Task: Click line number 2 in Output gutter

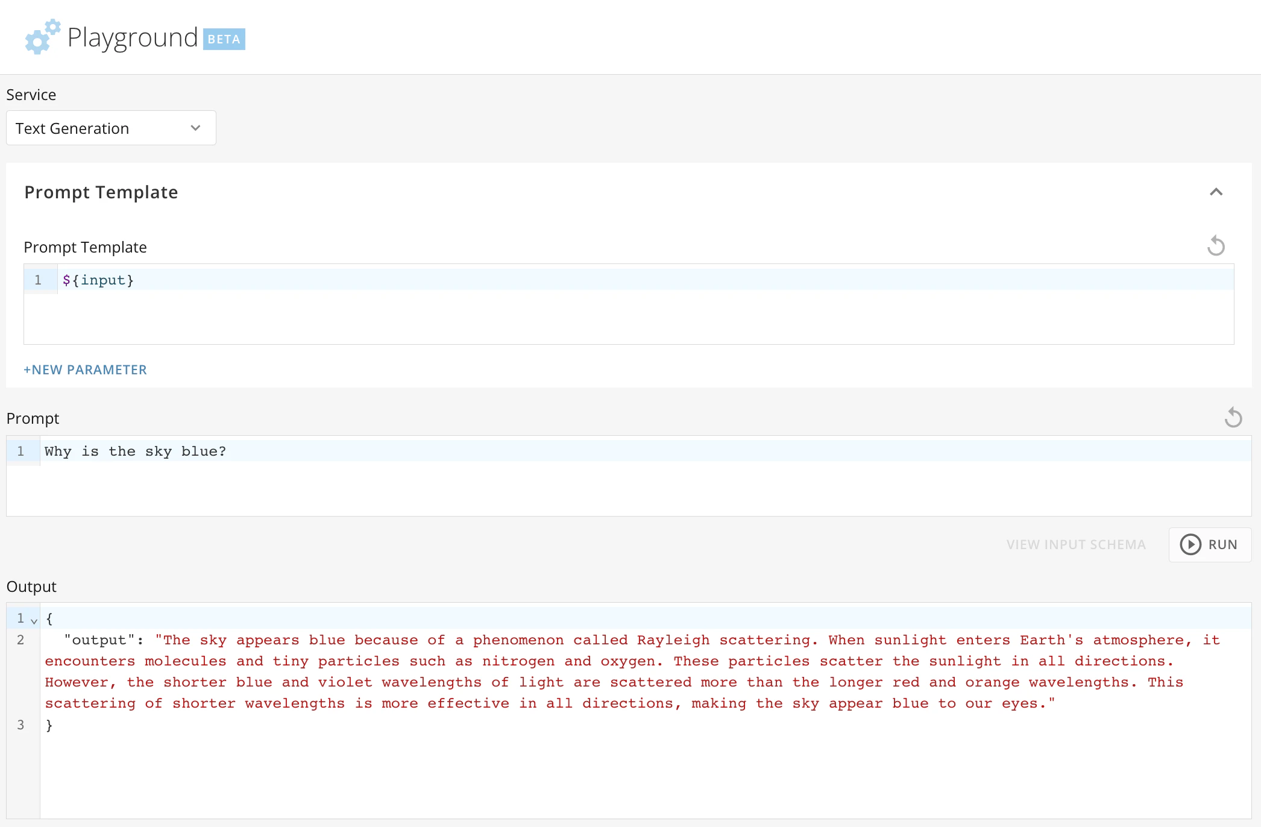Action: click(20, 640)
